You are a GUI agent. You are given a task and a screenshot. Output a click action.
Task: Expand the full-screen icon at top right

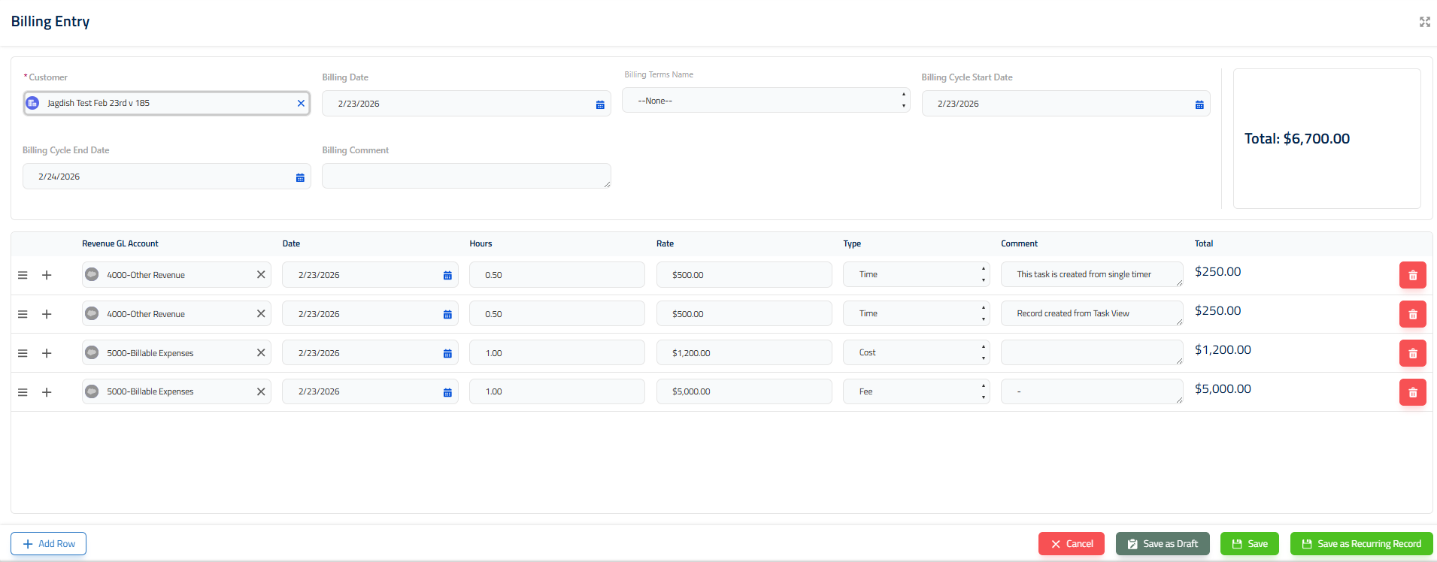tap(1424, 22)
